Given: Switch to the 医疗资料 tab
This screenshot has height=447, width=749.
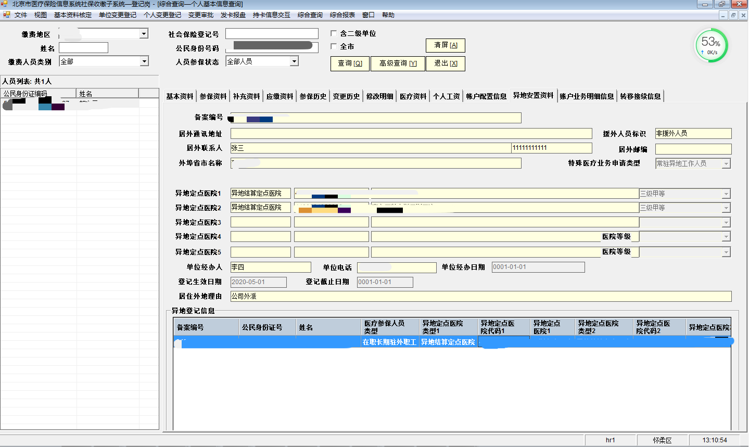Looking at the screenshot, I should (413, 96).
